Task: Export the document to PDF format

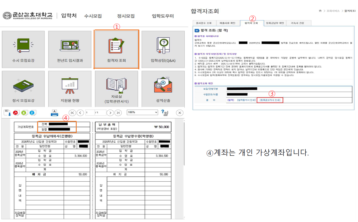Action: [x=15, y=112]
